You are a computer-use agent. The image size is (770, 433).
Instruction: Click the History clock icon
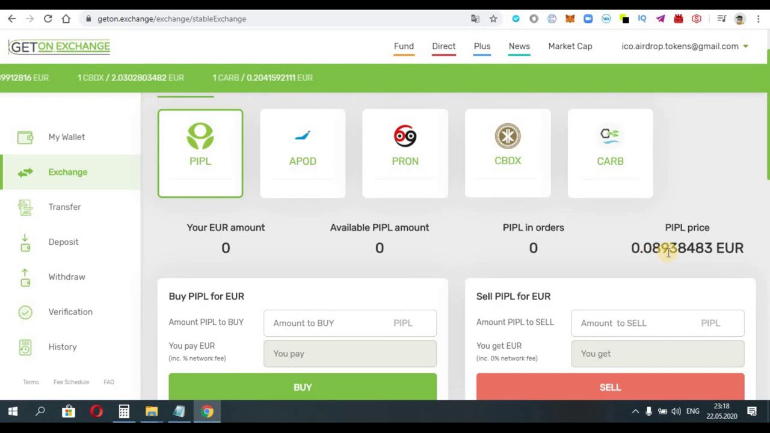coord(25,347)
